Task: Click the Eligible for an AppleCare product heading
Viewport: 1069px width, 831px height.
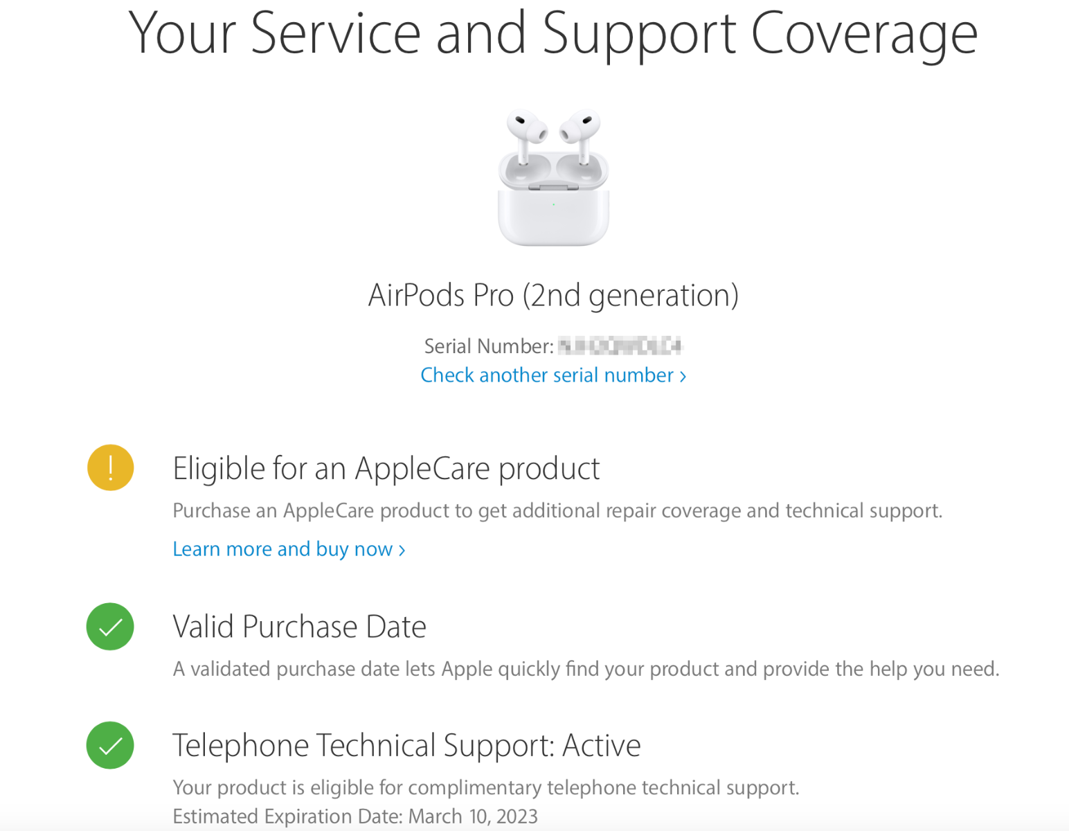Action: 386,468
